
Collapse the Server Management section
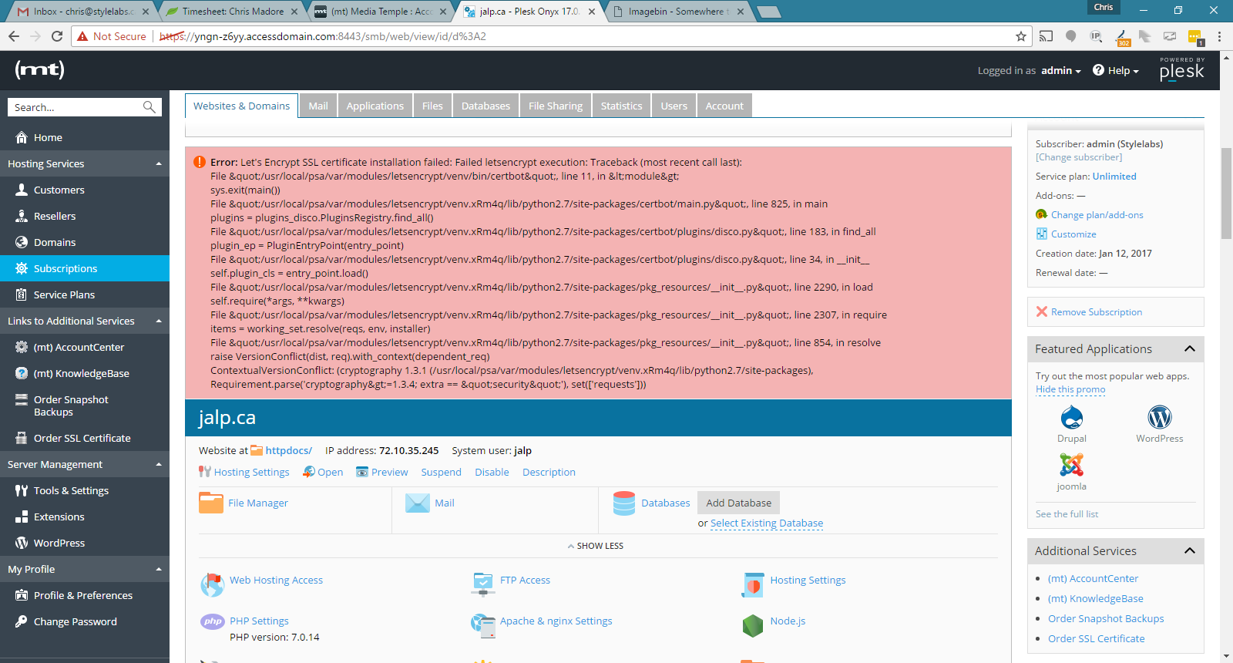point(159,464)
